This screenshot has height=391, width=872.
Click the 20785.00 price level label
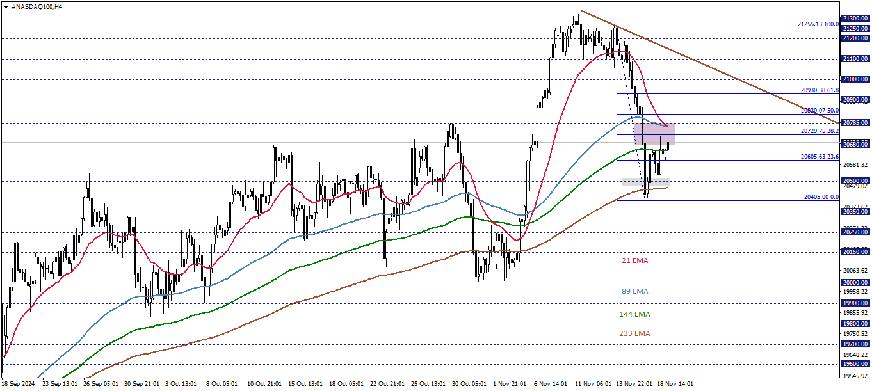pos(855,122)
